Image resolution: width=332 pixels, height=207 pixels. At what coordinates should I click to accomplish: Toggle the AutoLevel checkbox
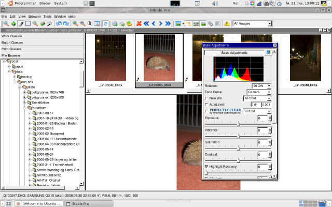coord(207,105)
